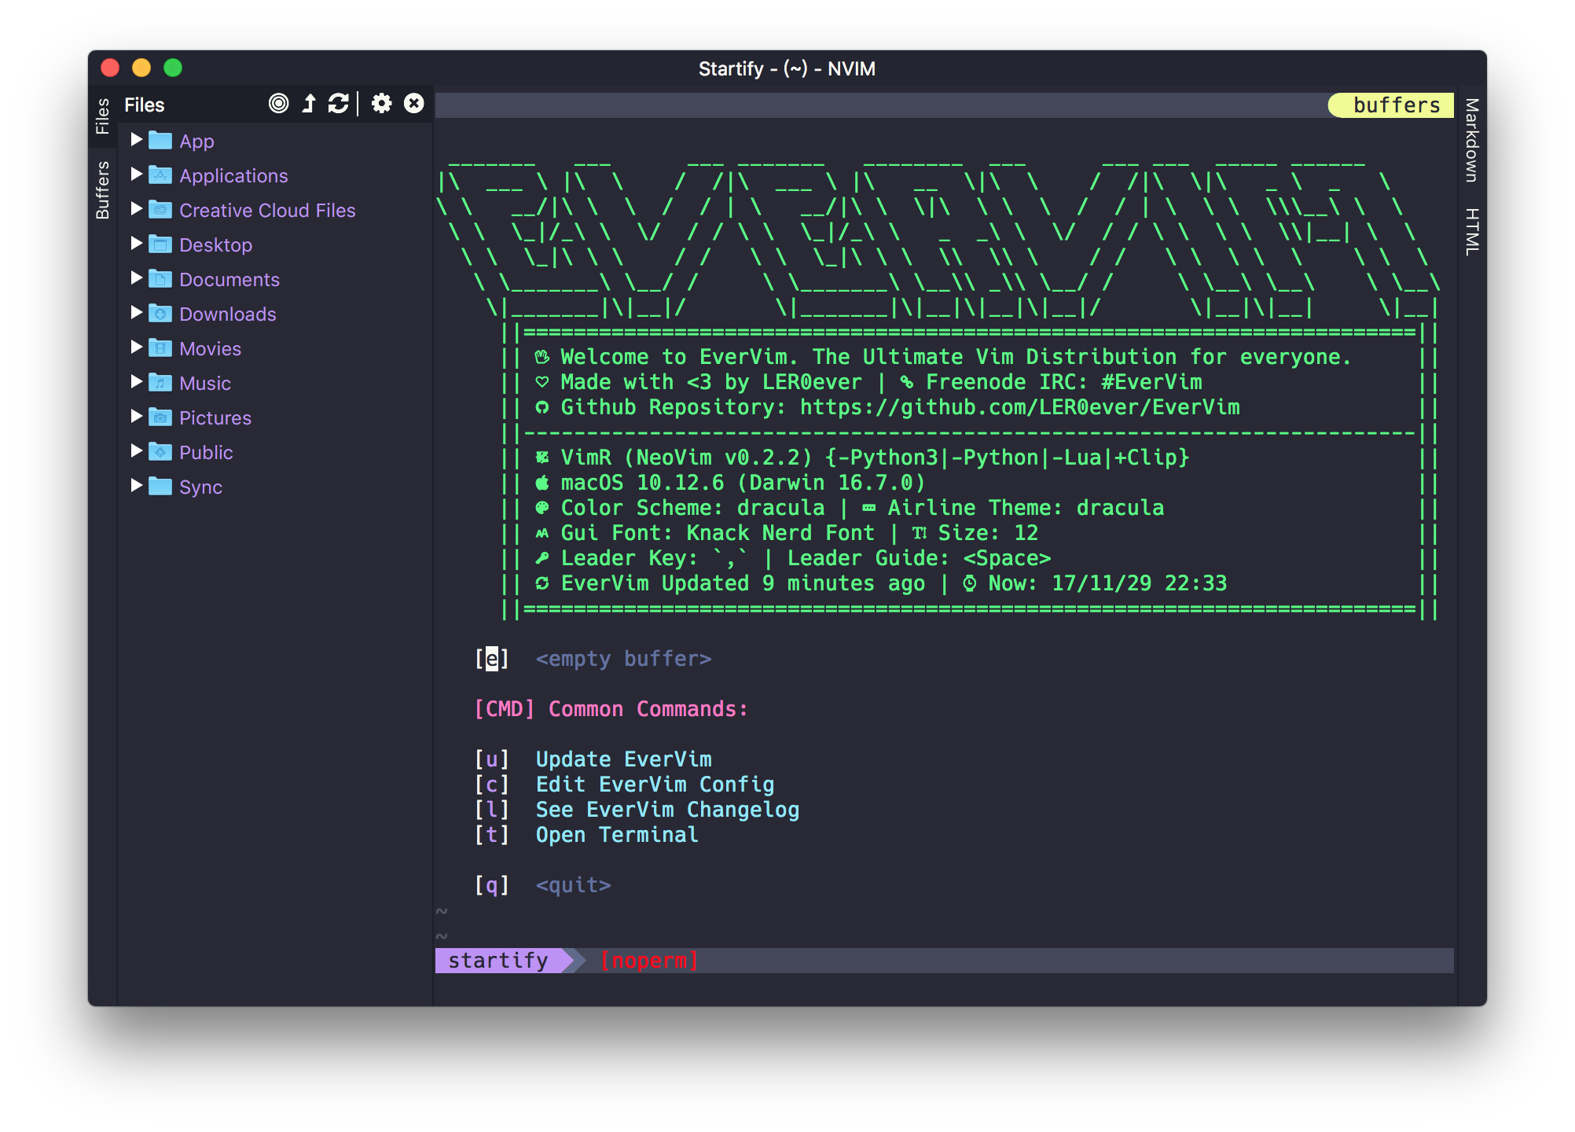
Task: Select the Creative Cloud Files folder icon
Action: (160, 210)
